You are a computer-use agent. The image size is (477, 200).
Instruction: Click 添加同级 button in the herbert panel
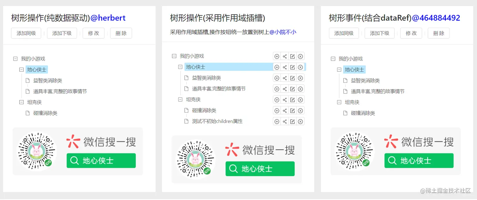(x=26, y=33)
